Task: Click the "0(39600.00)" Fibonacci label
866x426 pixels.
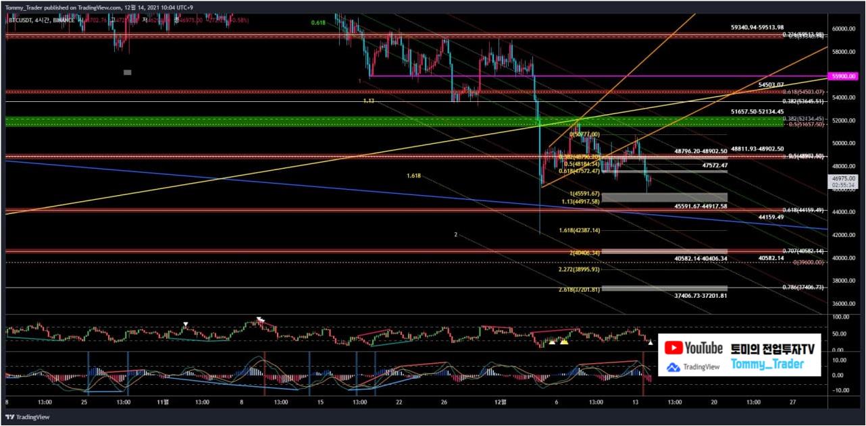Action: click(809, 262)
